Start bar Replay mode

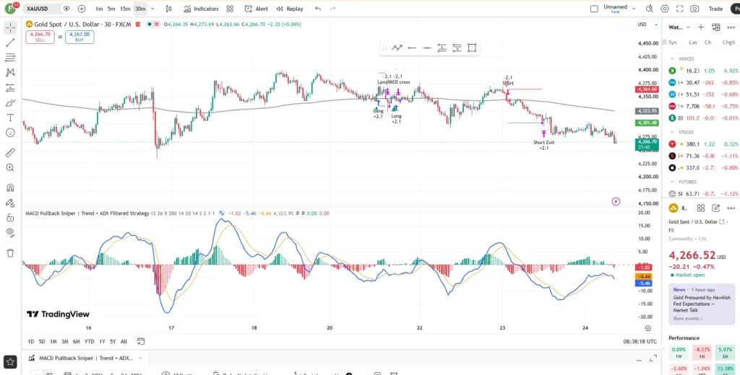click(290, 9)
